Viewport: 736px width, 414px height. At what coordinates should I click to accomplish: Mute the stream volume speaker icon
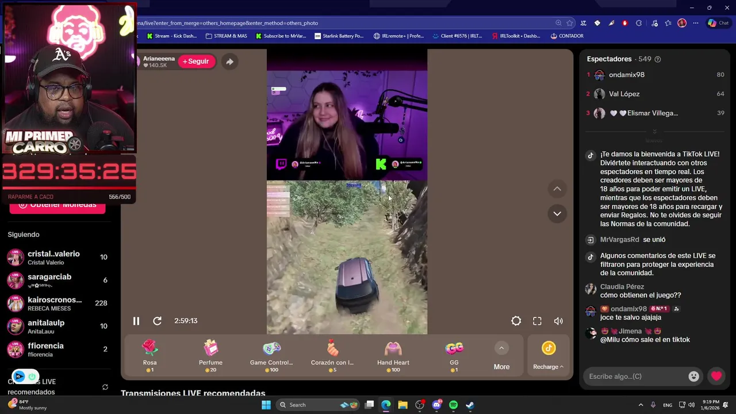click(558, 321)
